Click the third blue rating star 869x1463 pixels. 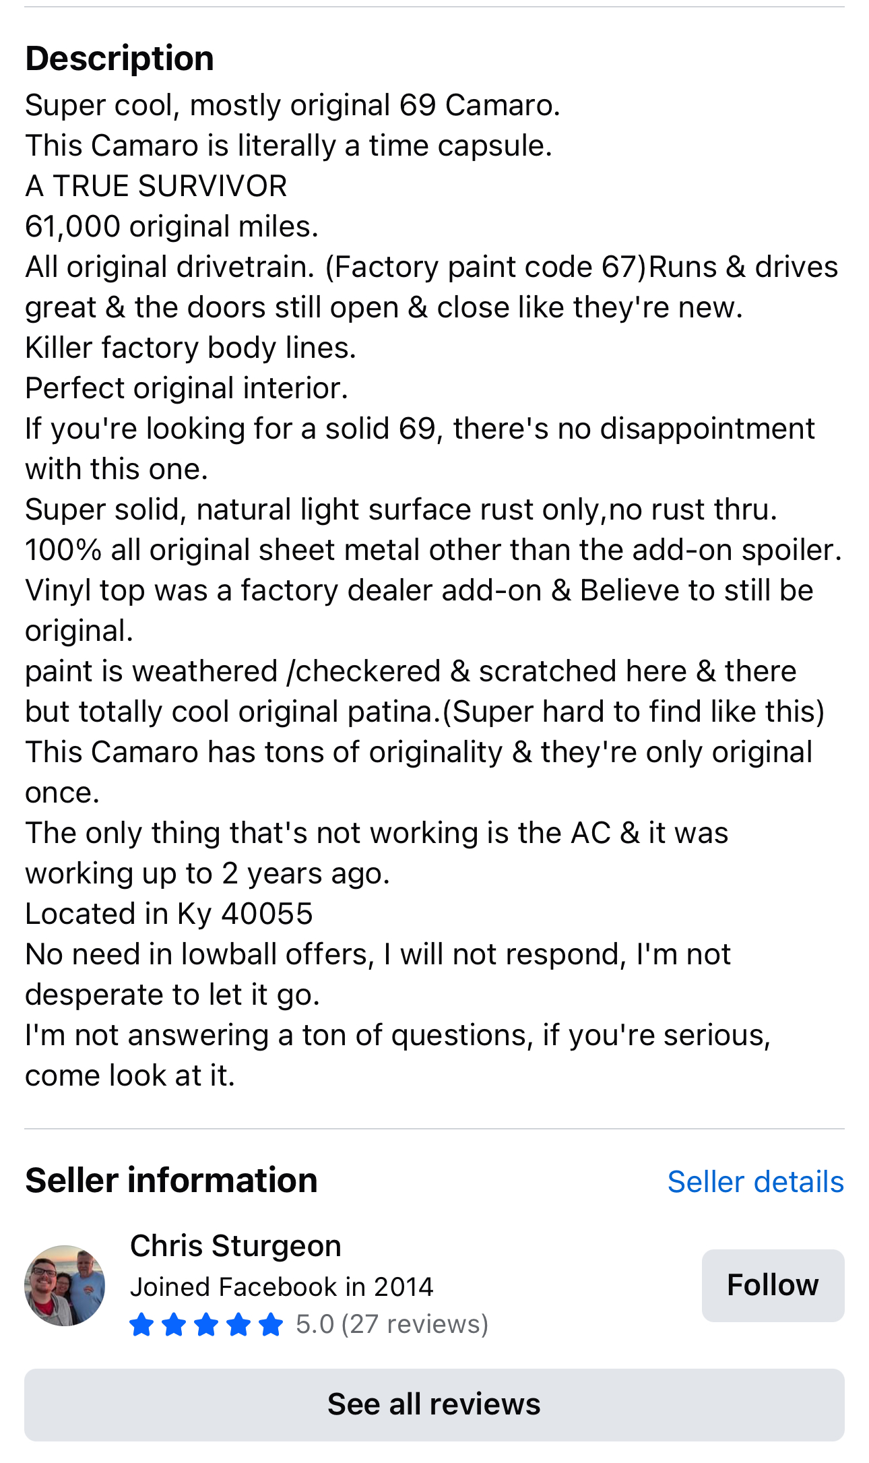point(206,1324)
